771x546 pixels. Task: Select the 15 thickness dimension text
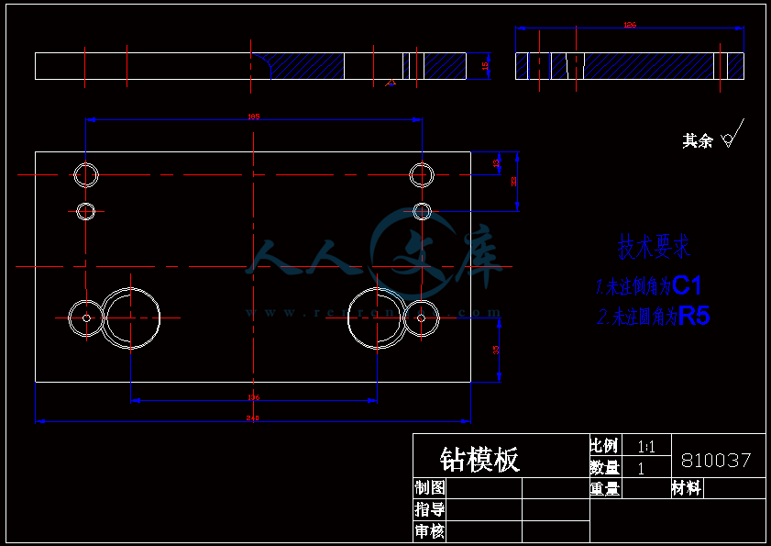(x=485, y=65)
